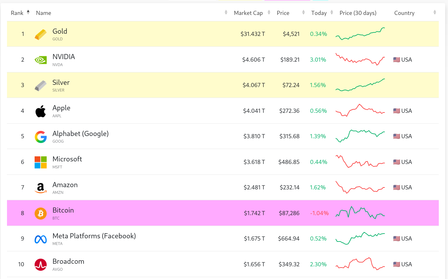Click the Bitcoin logo icon
This screenshot has height=279, width=448.
40,214
